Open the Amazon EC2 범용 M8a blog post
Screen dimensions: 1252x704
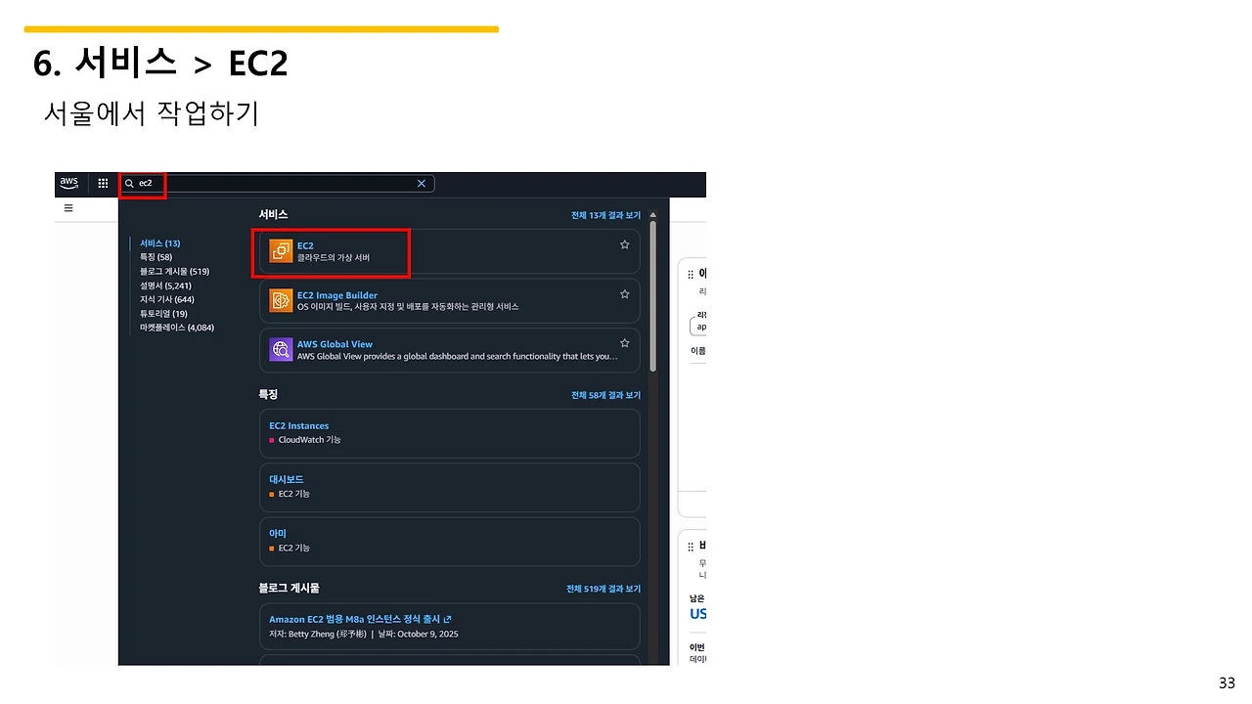coord(355,619)
